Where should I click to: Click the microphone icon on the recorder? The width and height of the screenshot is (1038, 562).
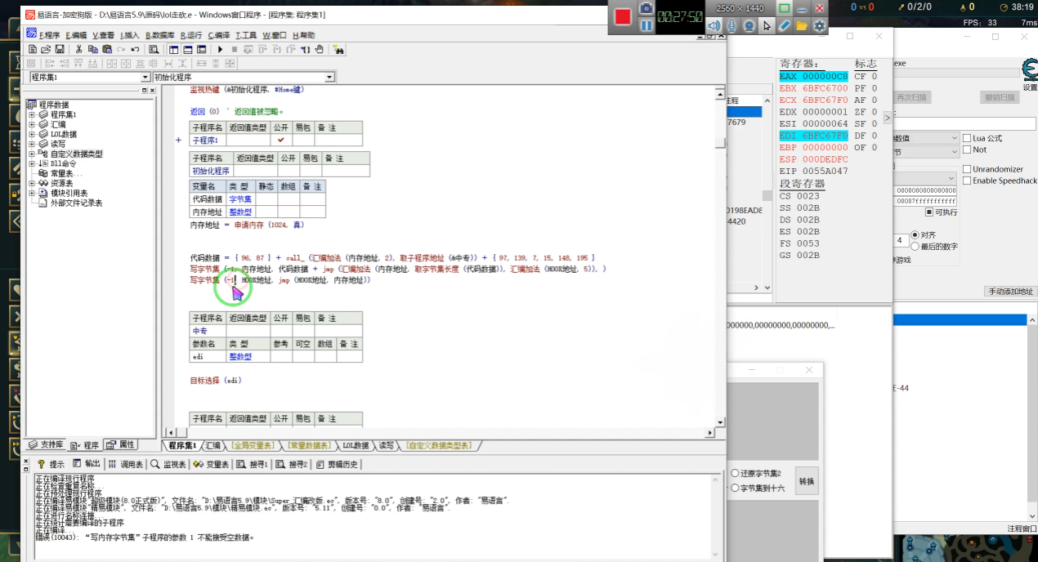(732, 25)
